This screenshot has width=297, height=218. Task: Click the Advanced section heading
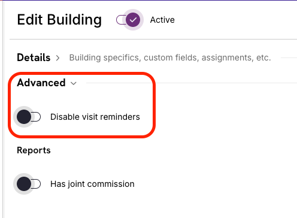(41, 83)
